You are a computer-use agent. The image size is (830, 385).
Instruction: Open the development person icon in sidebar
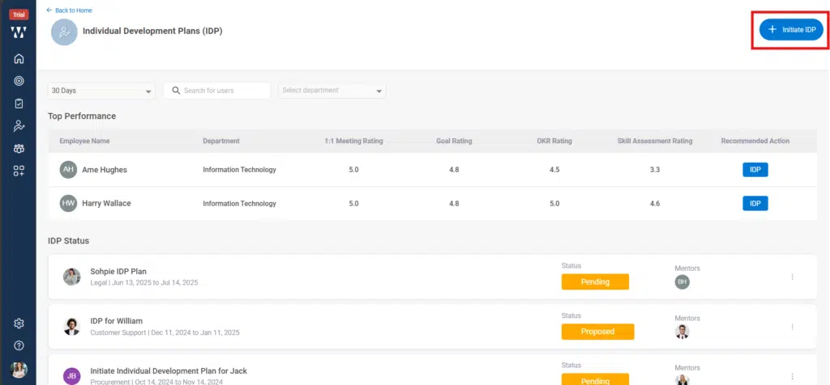19,125
